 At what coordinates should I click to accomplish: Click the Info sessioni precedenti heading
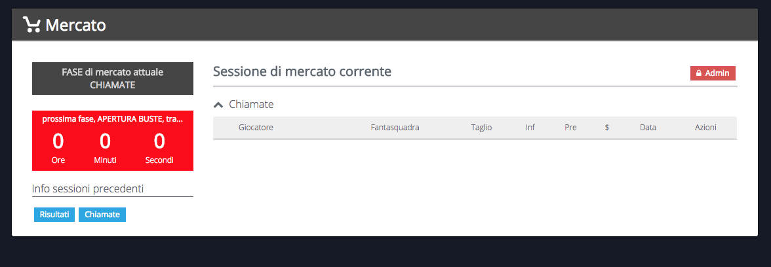coord(88,189)
